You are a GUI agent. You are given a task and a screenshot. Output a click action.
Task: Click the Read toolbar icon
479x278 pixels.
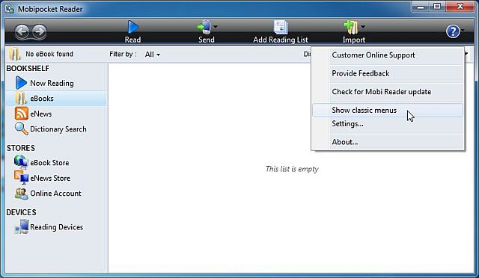click(x=133, y=27)
